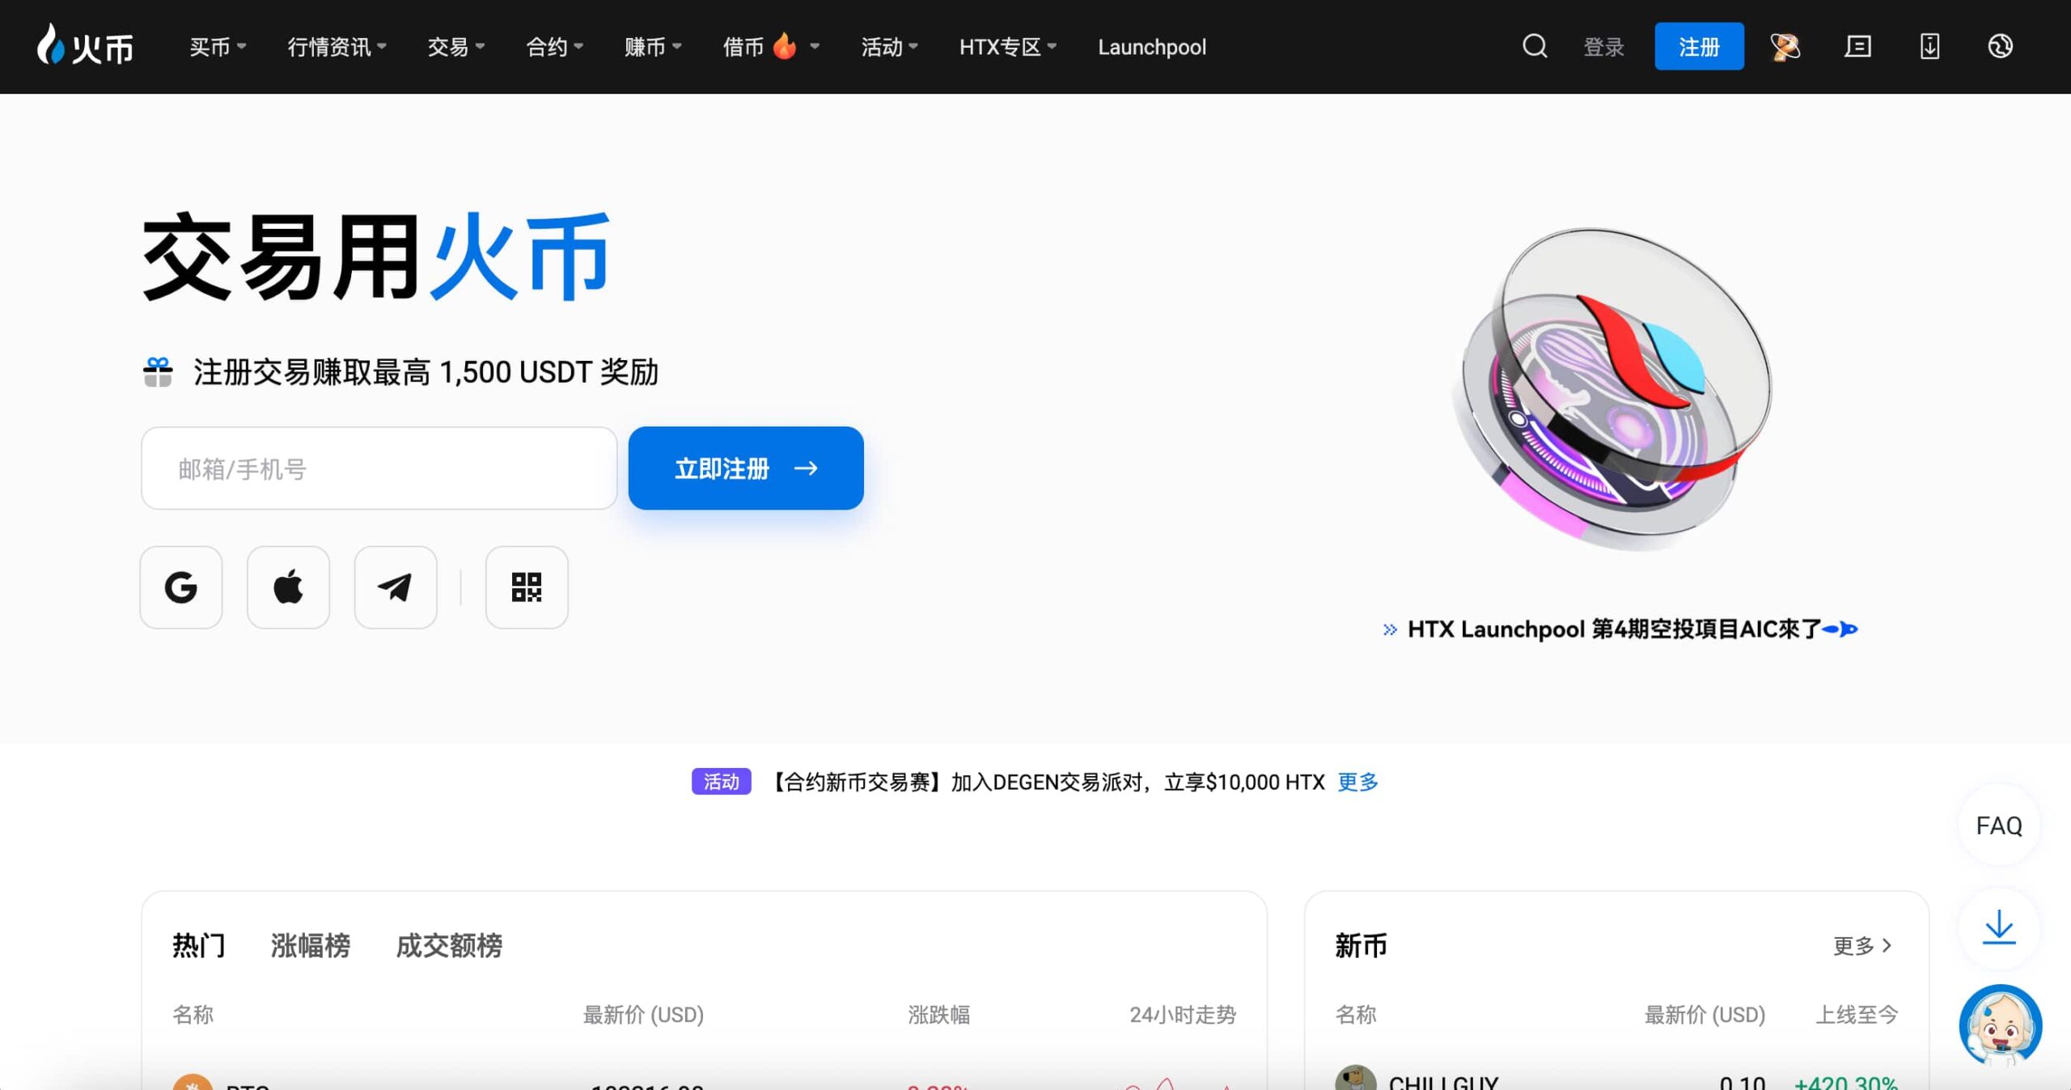The height and width of the screenshot is (1090, 2071).
Task: Click the 名称 header in the hot list
Action: 193,1015
